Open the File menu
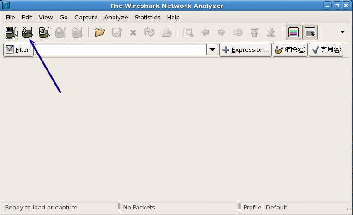The image size is (353, 215). [x=10, y=18]
